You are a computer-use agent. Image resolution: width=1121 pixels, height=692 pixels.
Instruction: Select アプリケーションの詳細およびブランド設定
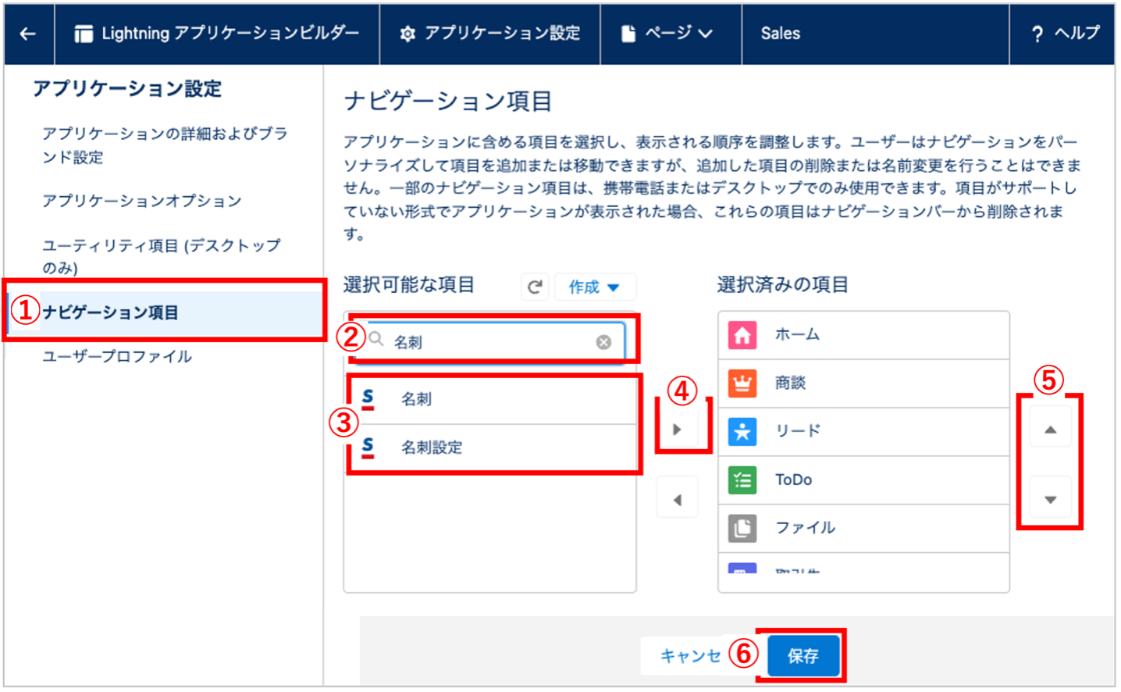tap(165, 145)
